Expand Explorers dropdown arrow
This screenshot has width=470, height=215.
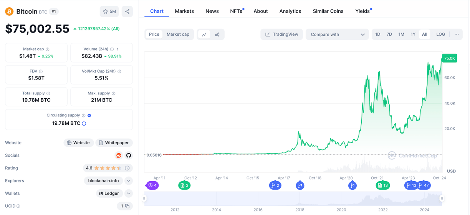point(129,181)
